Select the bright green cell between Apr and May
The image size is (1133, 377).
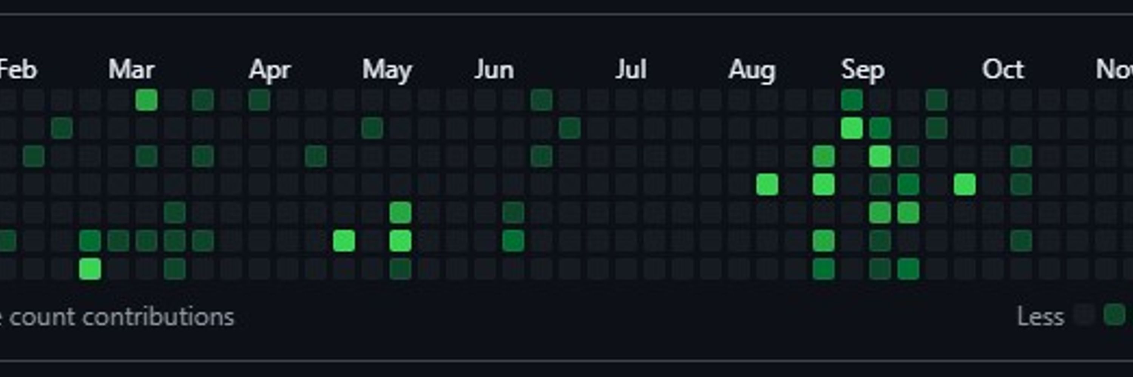(x=344, y=241)
